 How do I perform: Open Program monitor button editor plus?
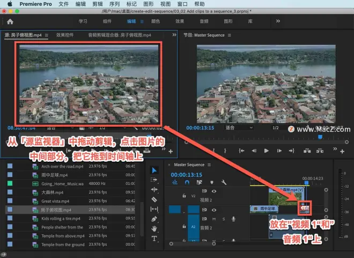342,152
